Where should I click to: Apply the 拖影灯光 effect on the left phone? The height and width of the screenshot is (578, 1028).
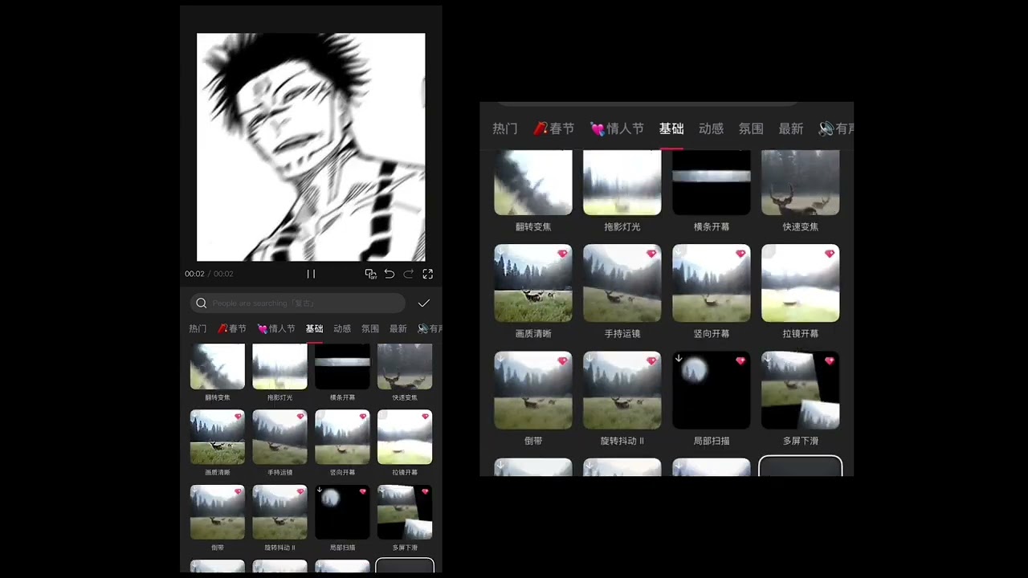(280, 367)
